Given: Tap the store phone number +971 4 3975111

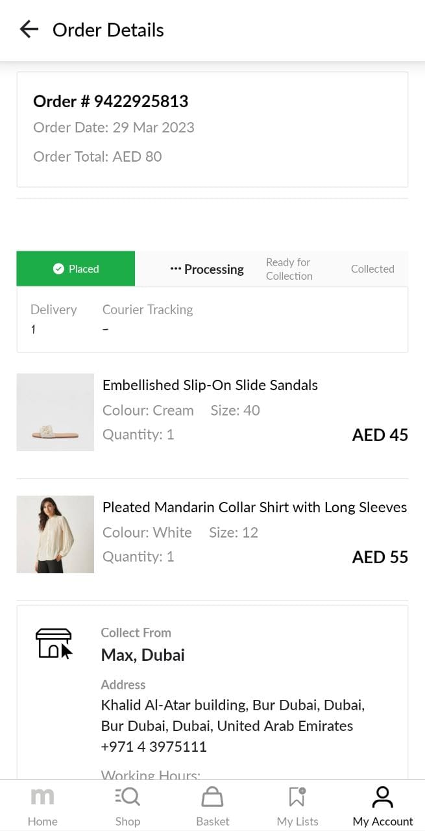Looking at the screenshot, I should 154,747.
